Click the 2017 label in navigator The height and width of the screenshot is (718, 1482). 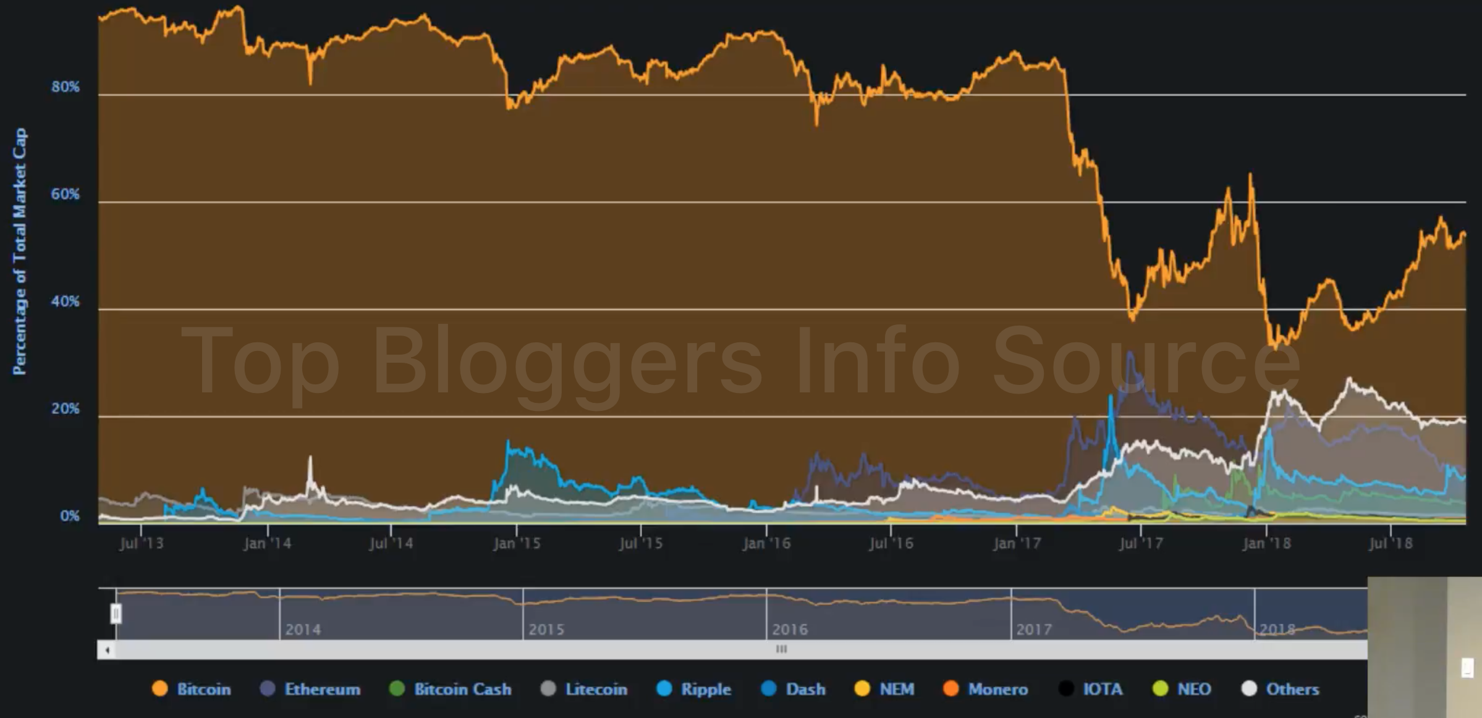tap(1034, 629)
